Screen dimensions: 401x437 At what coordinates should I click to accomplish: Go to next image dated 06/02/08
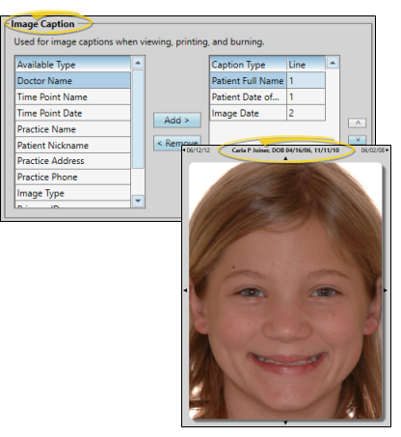click(375, 150)
